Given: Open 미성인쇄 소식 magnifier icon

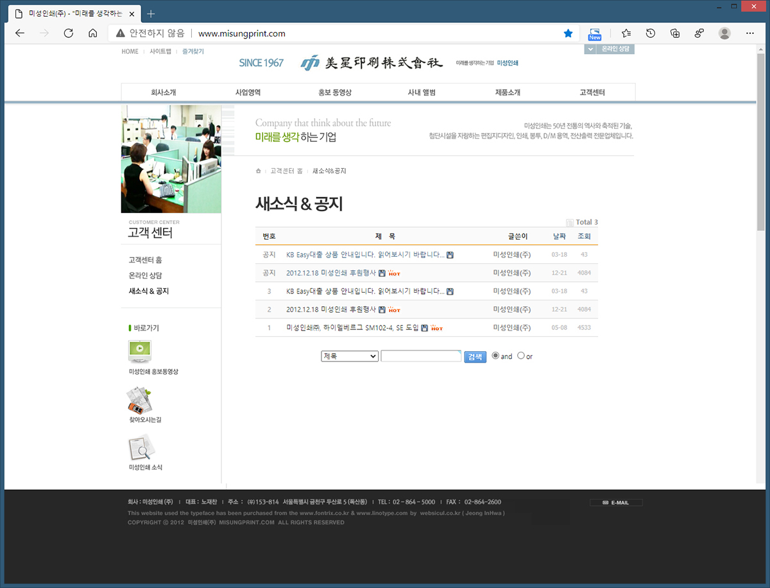Looking at the screenshot, I should 141,447.
